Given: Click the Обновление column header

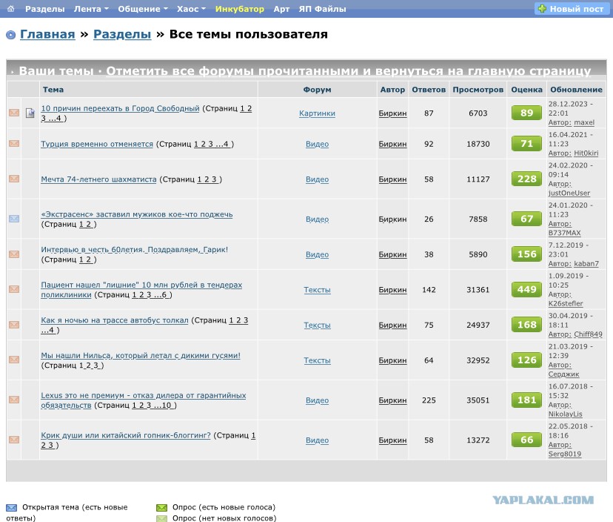Looking at the screenshot, I should [x=576, y=89].
